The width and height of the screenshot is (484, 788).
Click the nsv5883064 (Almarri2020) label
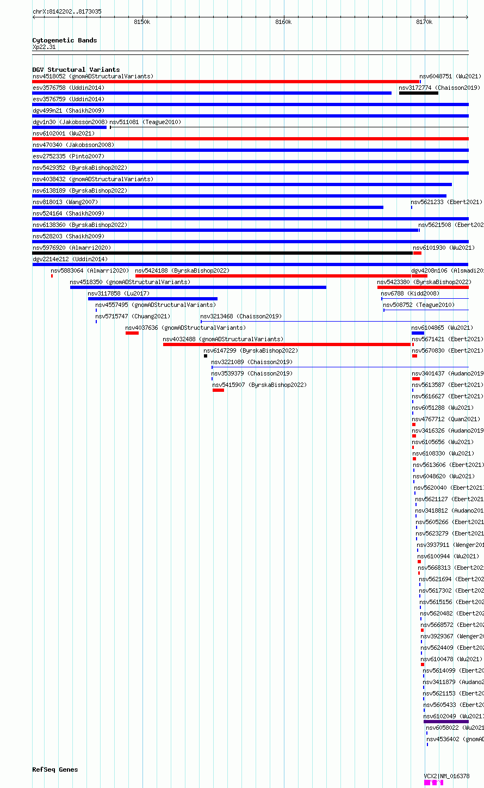(x=90, y=270)
